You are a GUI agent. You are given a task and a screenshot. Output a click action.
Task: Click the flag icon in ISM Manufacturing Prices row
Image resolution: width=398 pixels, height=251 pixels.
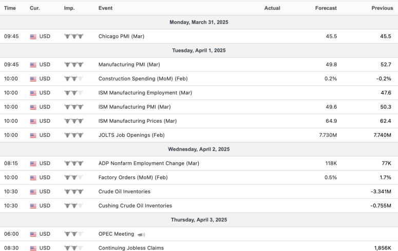pyautogui.click(x=33, y=121)
